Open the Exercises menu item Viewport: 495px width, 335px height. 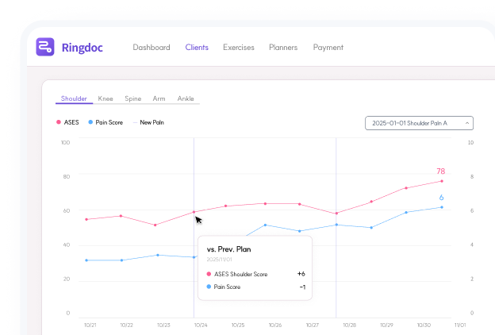tap(239, 48)
